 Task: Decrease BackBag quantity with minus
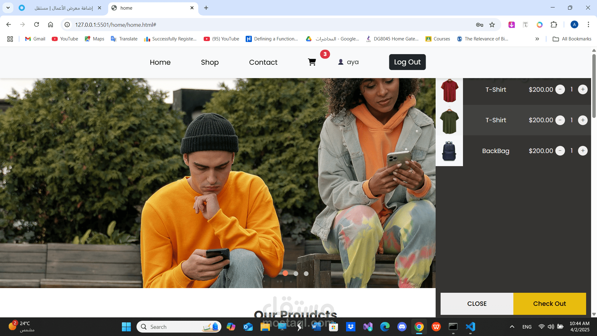[560, 151]
